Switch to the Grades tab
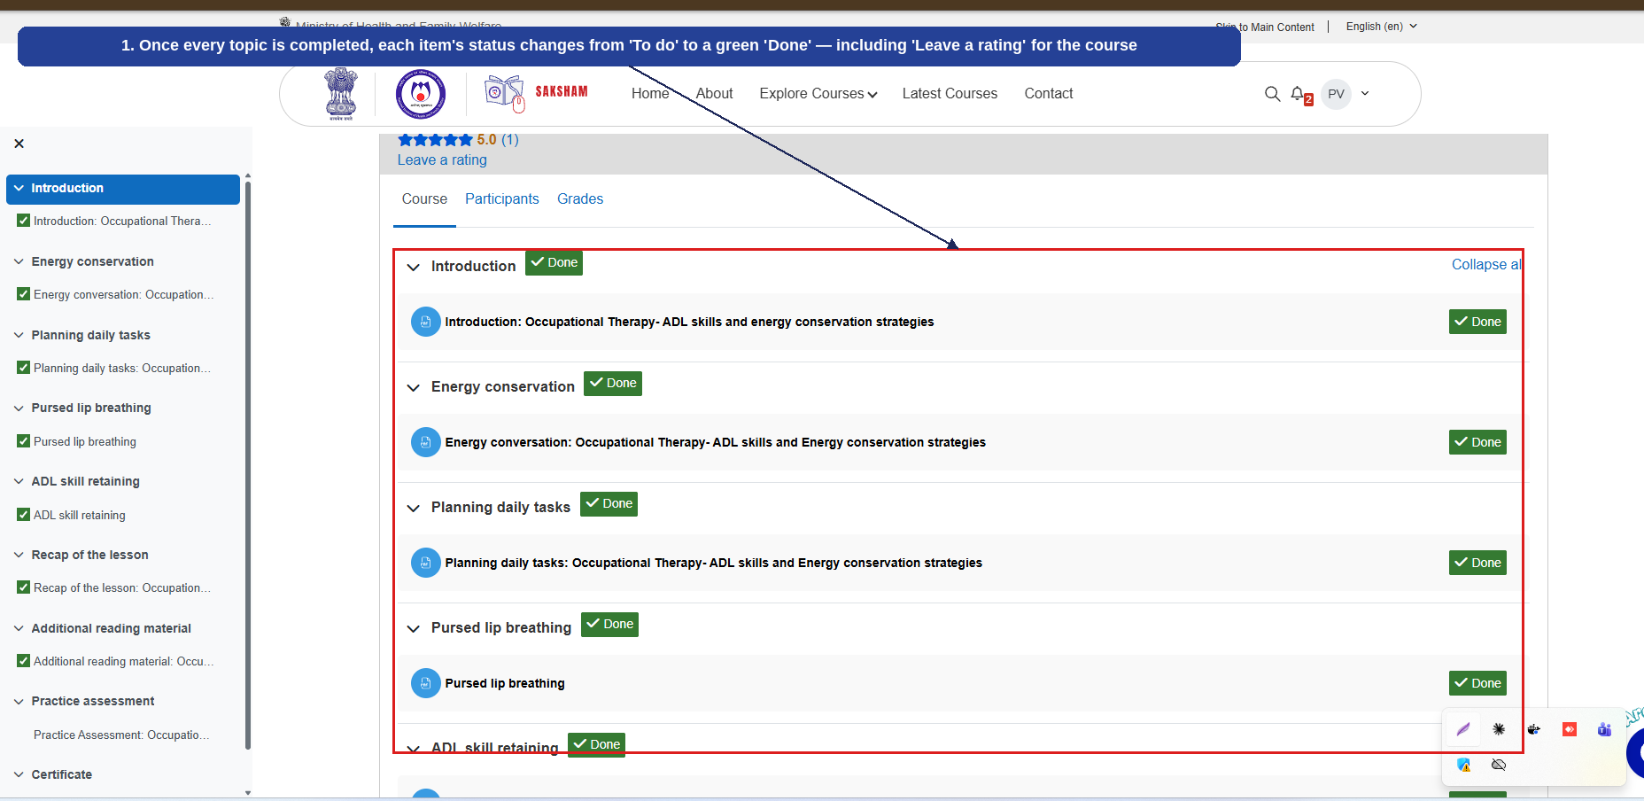1644x801 pixels. [580, 199]
